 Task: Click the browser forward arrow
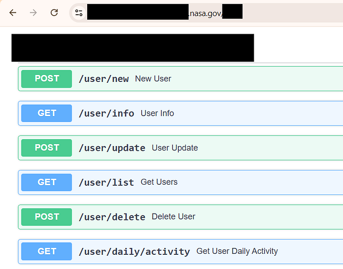(33, 13)
